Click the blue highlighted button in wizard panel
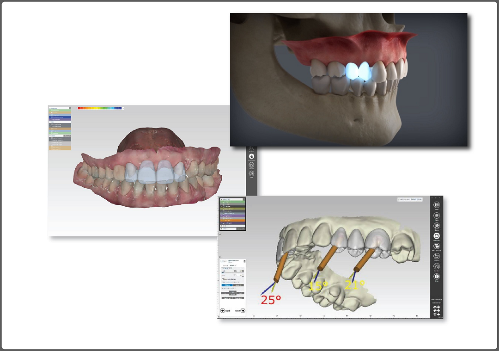Screen dimensions: 499x351 [226, 285]
